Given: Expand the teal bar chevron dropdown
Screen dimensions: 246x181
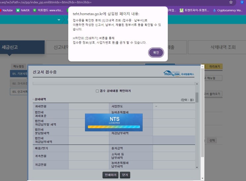Looking at the screenshot, I should (59, 20).
